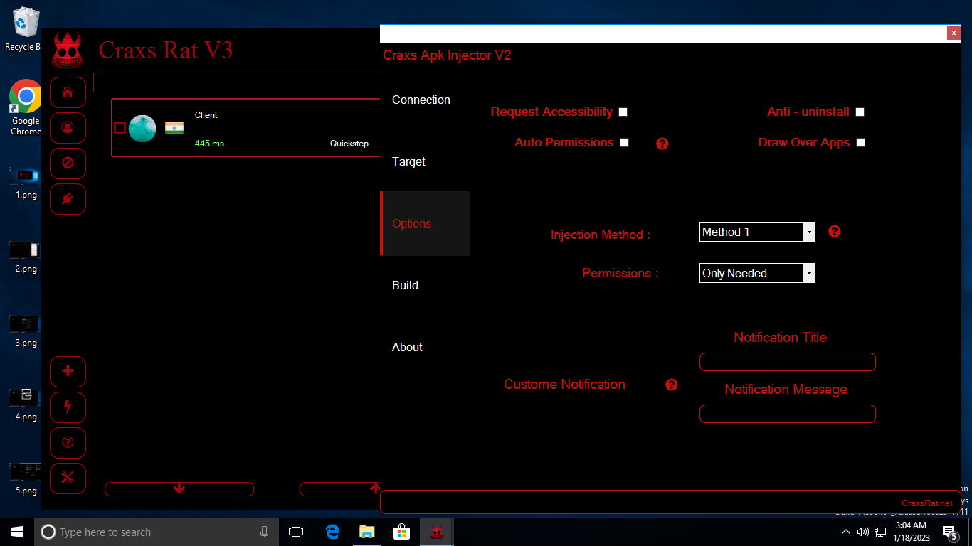Select the 3.png desktop file
Image resolution: width=972 pixels, height=546 pixels.
26,330
